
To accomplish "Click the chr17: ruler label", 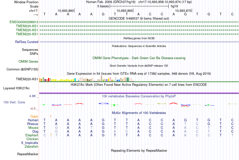I will tap(33, 11).
